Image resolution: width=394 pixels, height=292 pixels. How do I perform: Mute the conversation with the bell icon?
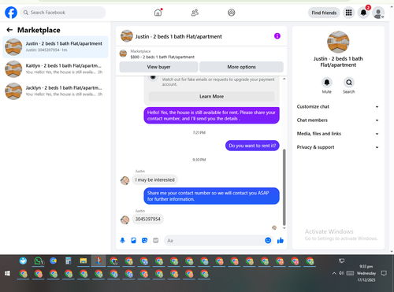coord(327,83)
